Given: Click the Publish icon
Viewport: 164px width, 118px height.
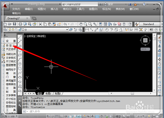Looking at the screenshot, I should (x=30, y=24).
